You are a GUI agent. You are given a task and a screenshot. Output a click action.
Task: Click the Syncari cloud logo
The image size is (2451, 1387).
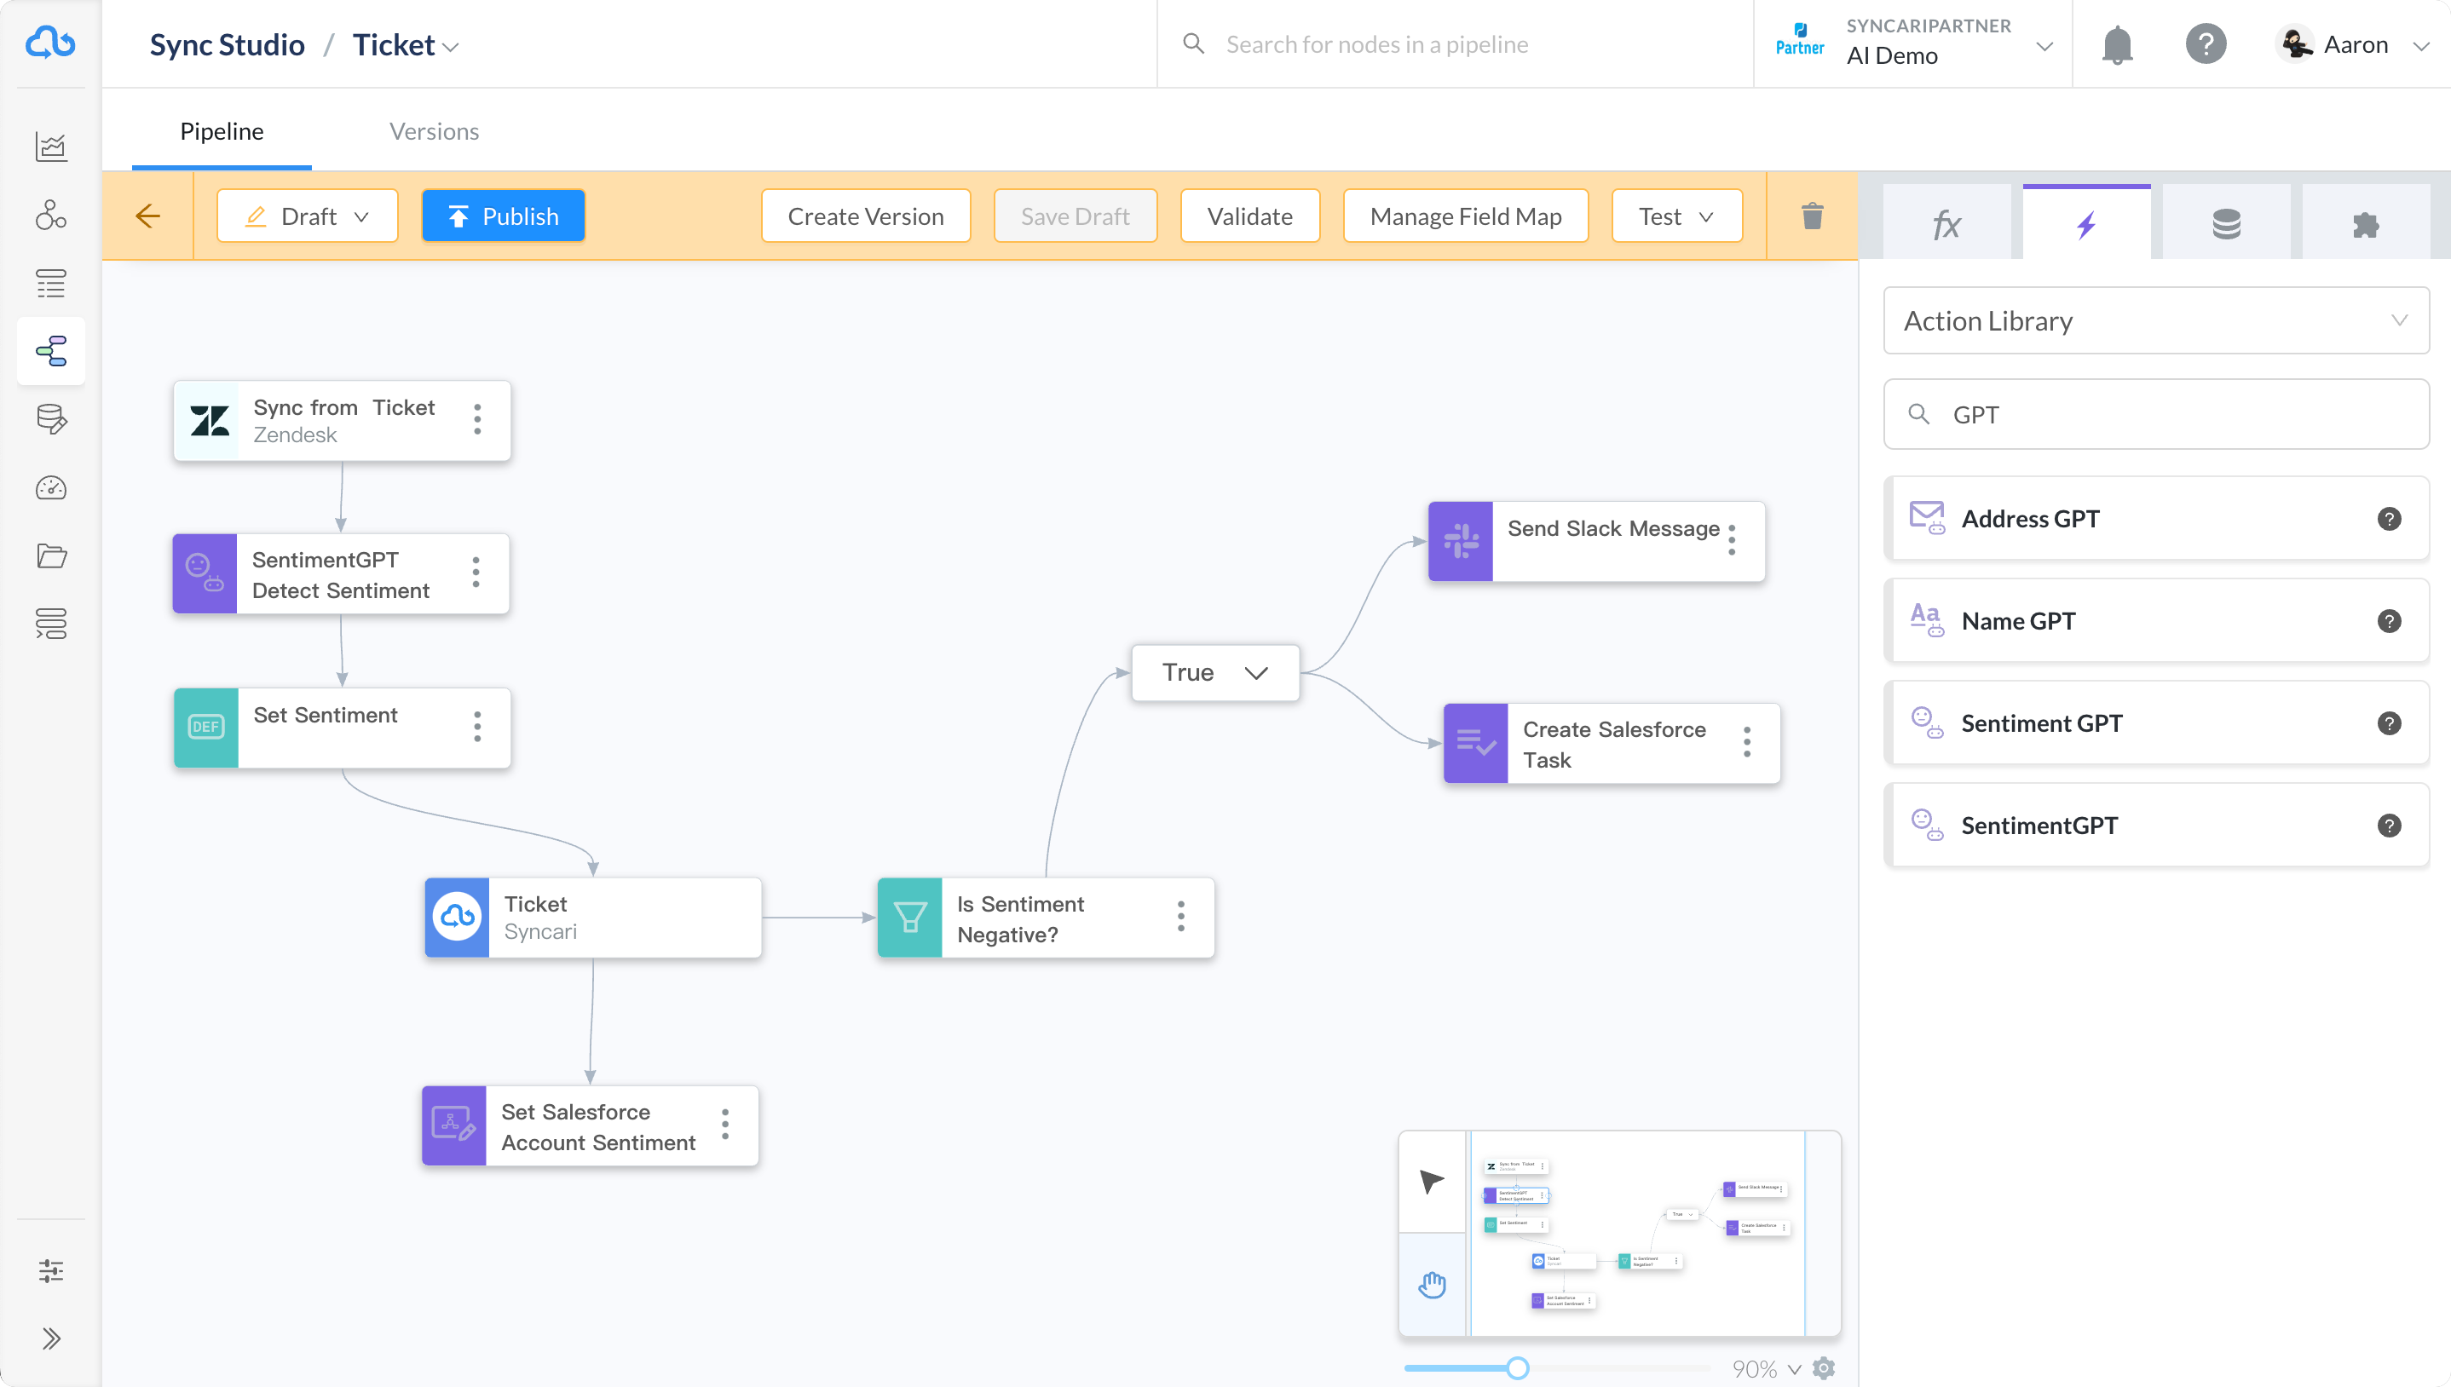(50, 43)
